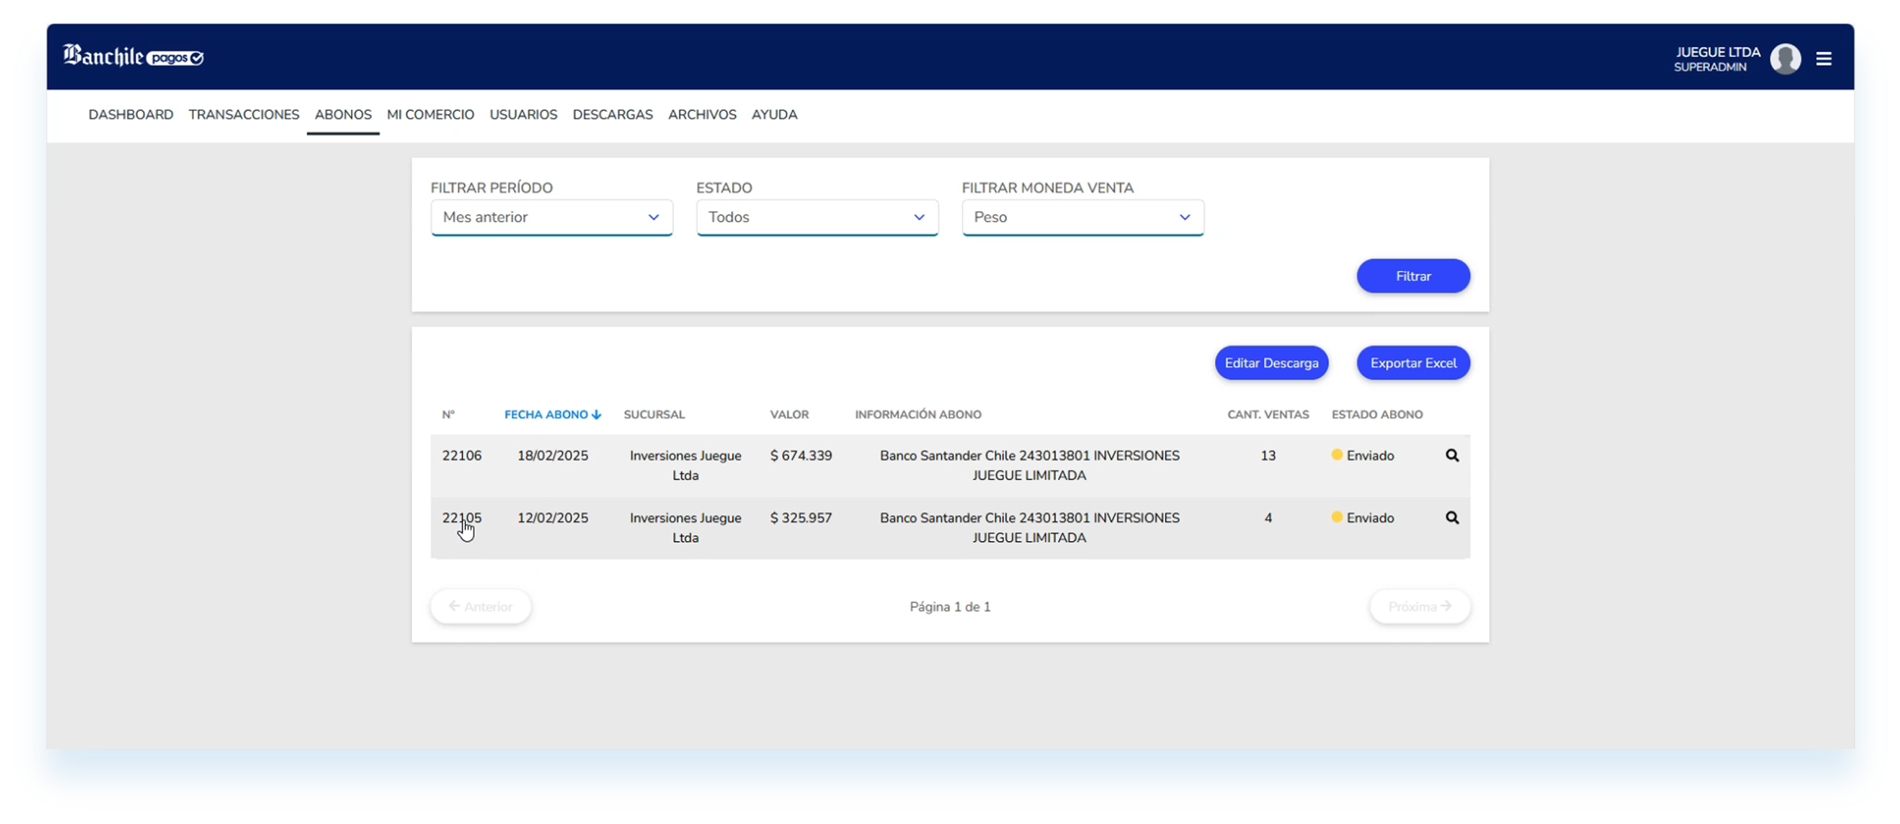Click the Cant. Ventas column header
Image resolution: width=1900 pixels, height=824 pixels.
pos(1267,415)
